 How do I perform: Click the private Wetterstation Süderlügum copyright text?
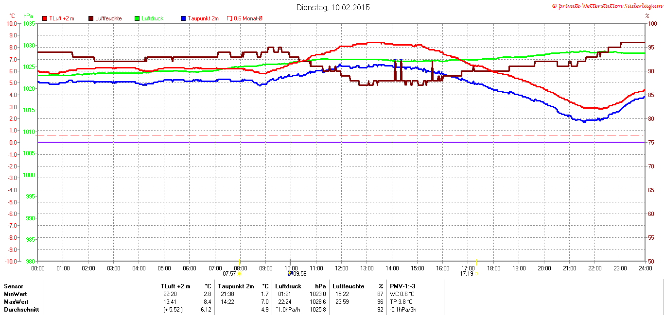point(607,6)
